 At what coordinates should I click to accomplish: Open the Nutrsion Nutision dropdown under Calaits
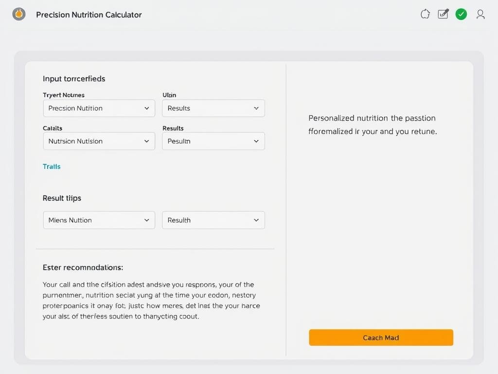tap(99, 141)
